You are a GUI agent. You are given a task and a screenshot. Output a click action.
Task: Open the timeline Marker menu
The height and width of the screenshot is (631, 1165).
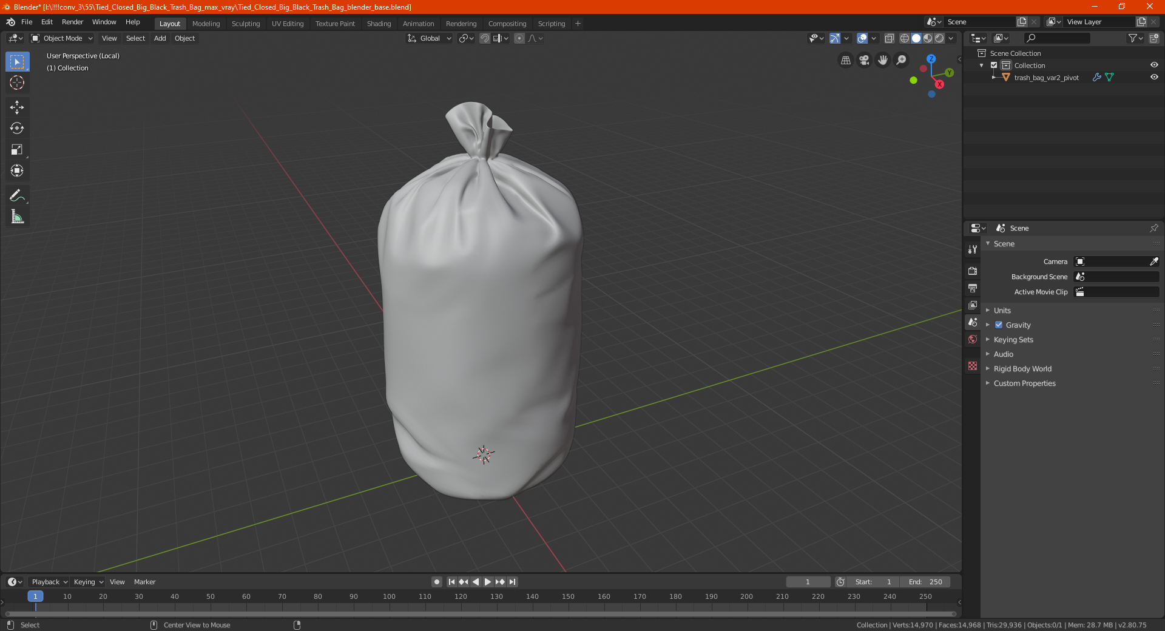tap(144, 582)
